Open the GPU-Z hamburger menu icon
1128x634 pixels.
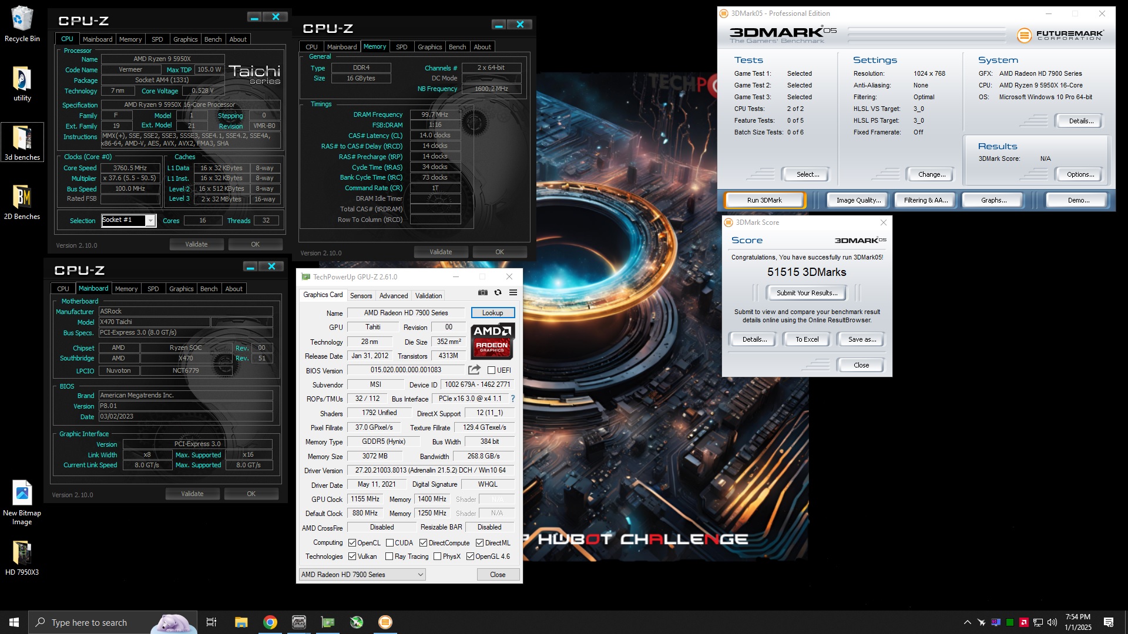point(513,292)
